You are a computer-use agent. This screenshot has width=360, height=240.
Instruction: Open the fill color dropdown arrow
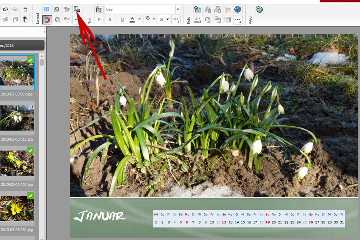pyautogui.click(x=154, y=19)
